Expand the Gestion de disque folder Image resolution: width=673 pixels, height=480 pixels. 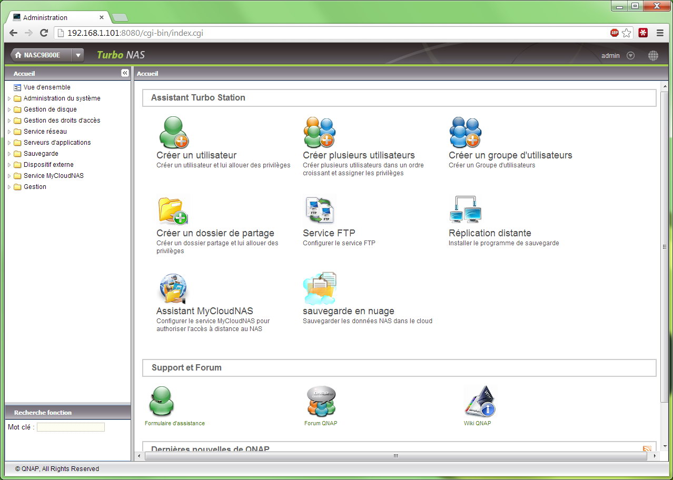(9, 109)
